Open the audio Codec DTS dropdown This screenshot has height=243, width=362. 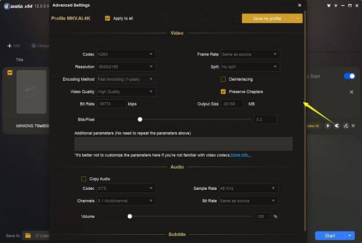[126, 188]
